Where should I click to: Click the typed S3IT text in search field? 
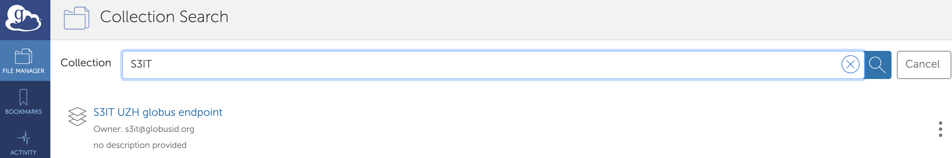coord(141,65)
